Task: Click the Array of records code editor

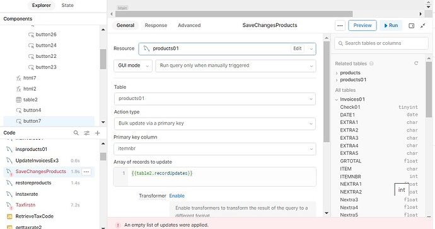Action: pos(215,177)
